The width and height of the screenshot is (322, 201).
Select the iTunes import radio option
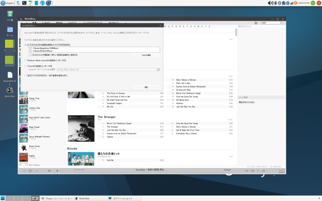pos(26,66)
